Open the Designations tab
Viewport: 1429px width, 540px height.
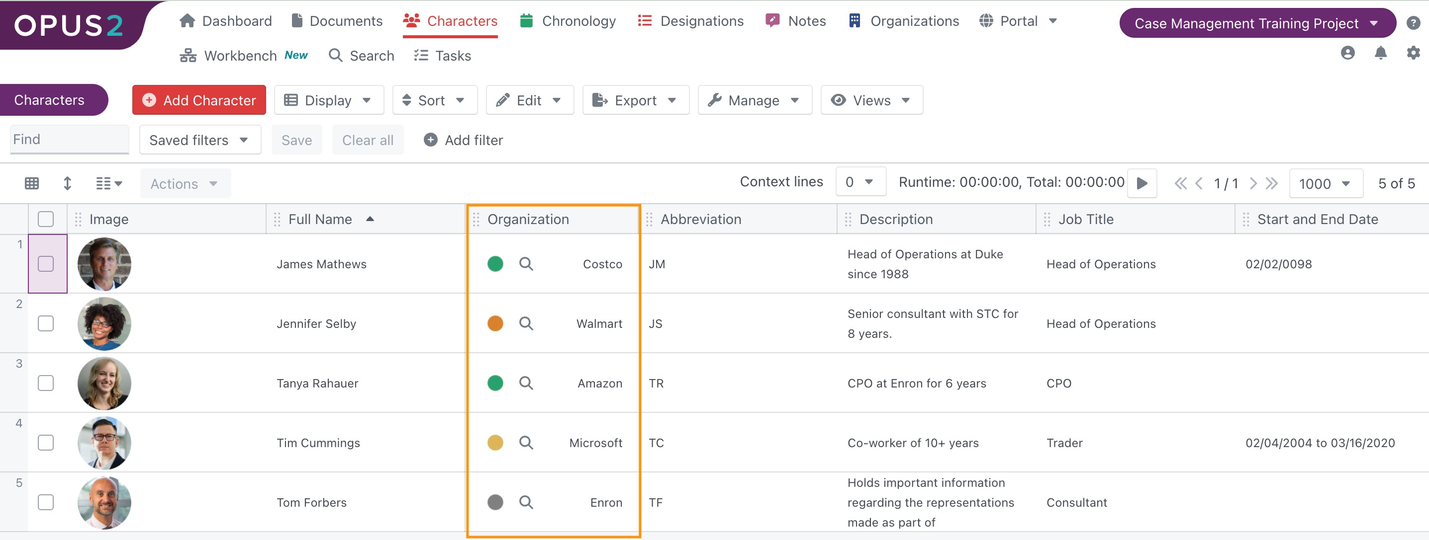tap(691, 21)
